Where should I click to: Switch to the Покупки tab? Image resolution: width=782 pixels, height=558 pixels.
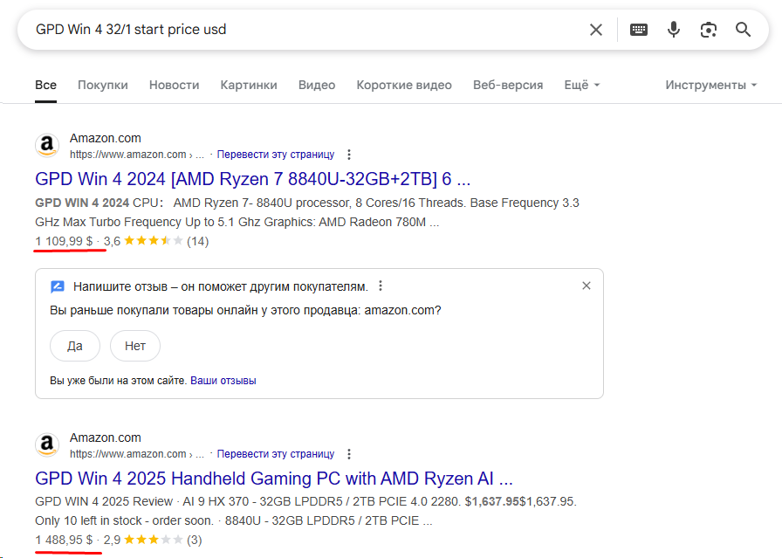click(103, 85)
